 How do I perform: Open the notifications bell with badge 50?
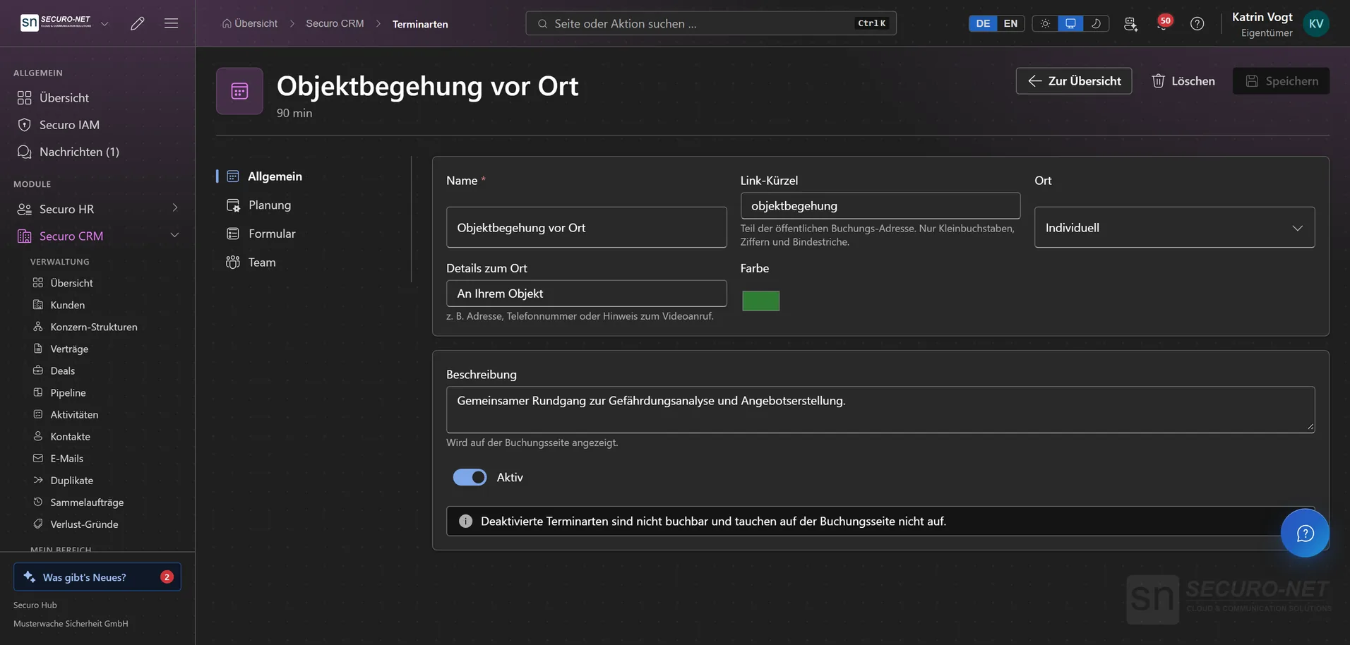1163,23
